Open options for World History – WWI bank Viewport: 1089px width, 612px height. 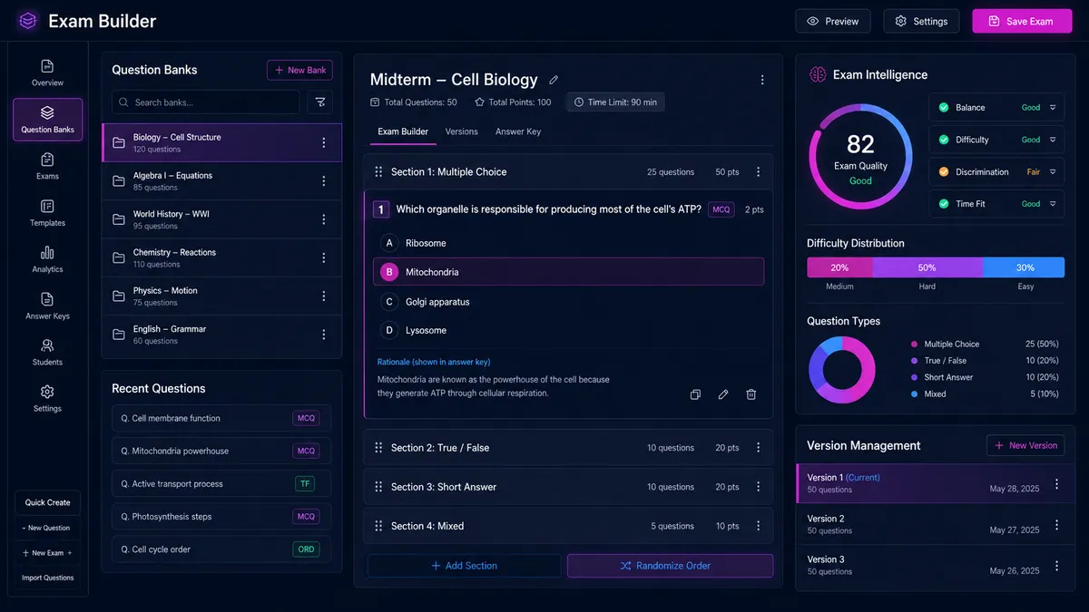pyautogui.click(x=324, y=219)
